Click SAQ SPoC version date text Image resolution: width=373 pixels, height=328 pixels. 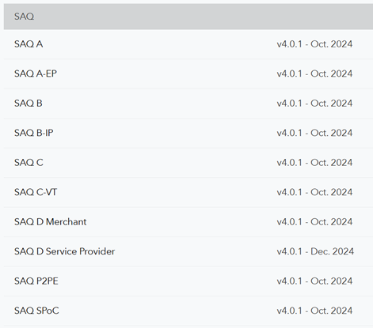pos(314,311)
